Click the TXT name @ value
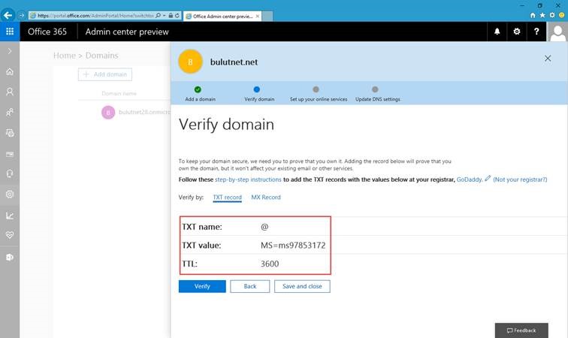 pyautogui.click(x=264, y=227)
